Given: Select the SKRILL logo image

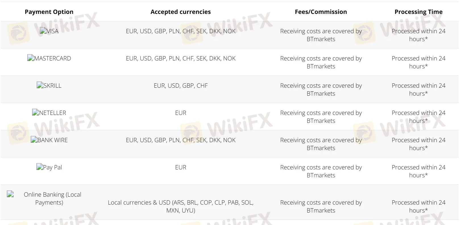Looking at the screenshot, I should pos(49,86).
